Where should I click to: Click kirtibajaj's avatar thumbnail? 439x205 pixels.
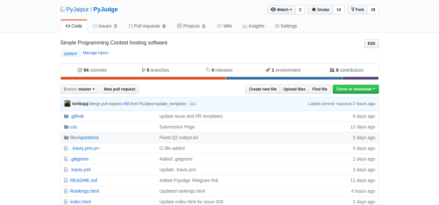coord(67,103)
